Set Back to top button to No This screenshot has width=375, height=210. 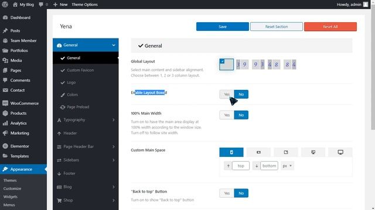click(x=241, y=193)
